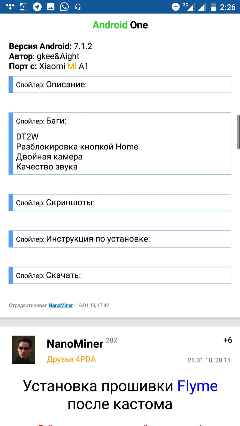
Task: Expand the Скриншоты spoiler
Action: click(x=120, y=202)
